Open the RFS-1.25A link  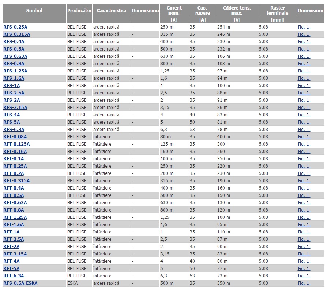click(x=15, y=71)
